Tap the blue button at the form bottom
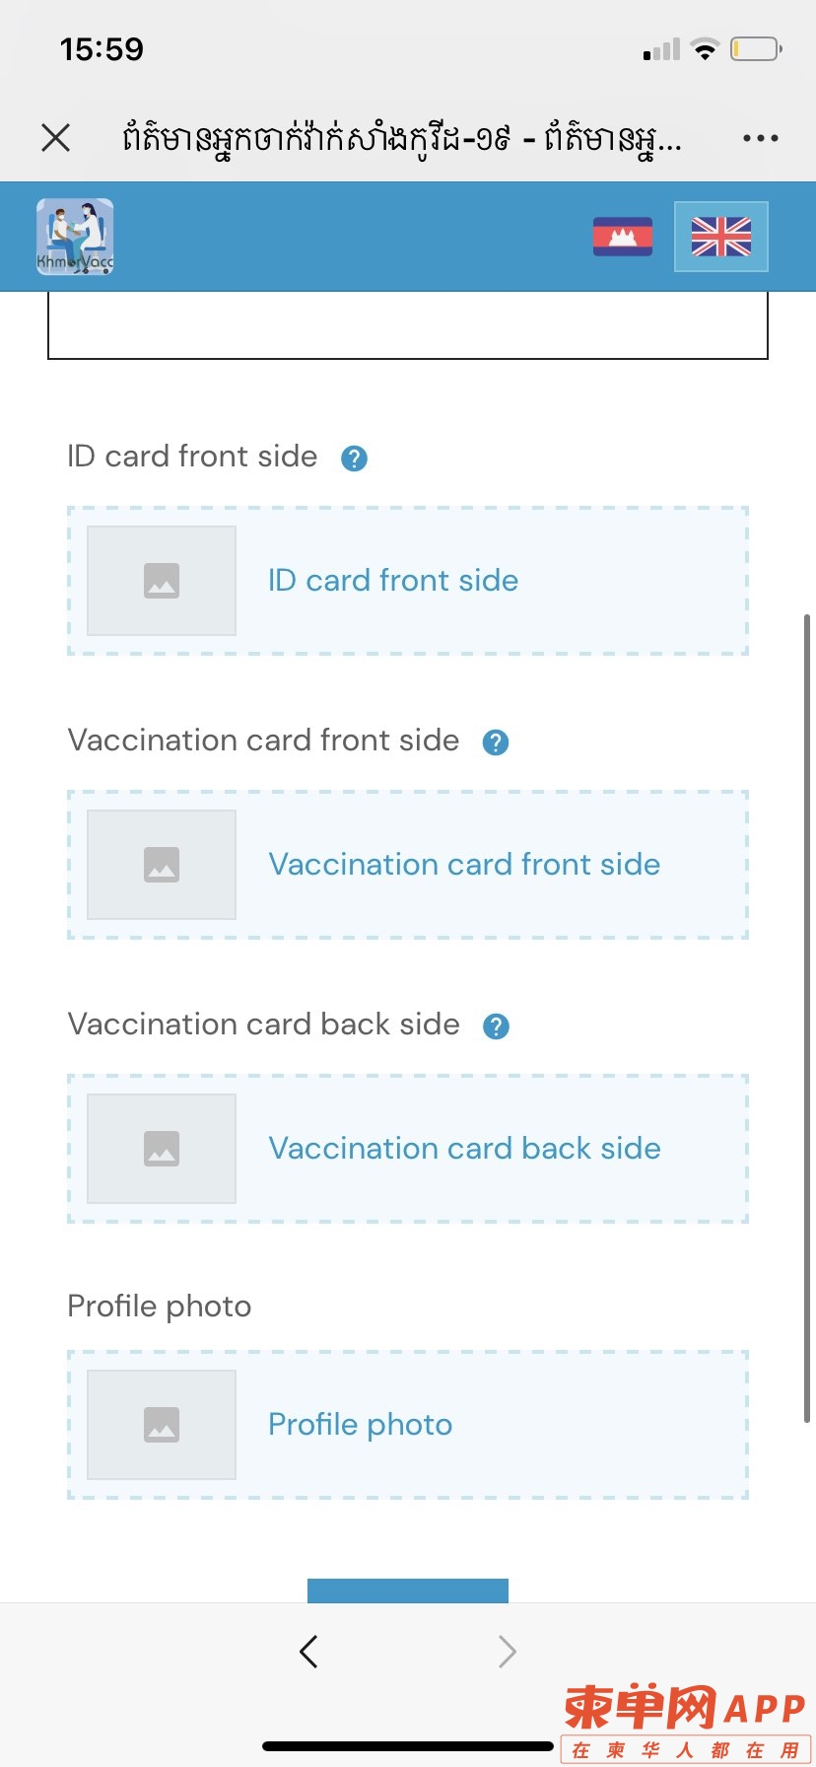This screenshot has height=1767, width=816. point(408,1590)
